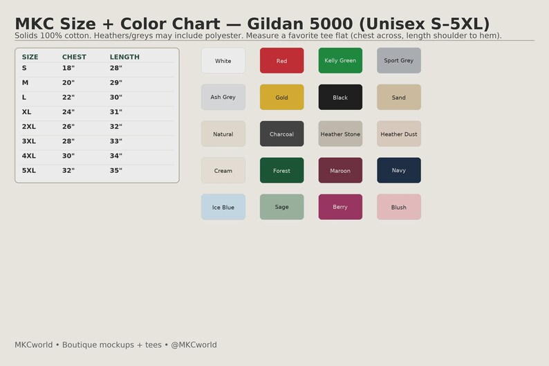Pick the Heather Stone swatch
The height and width of the screenshot is (366, 549).
(x=340, y=134)
